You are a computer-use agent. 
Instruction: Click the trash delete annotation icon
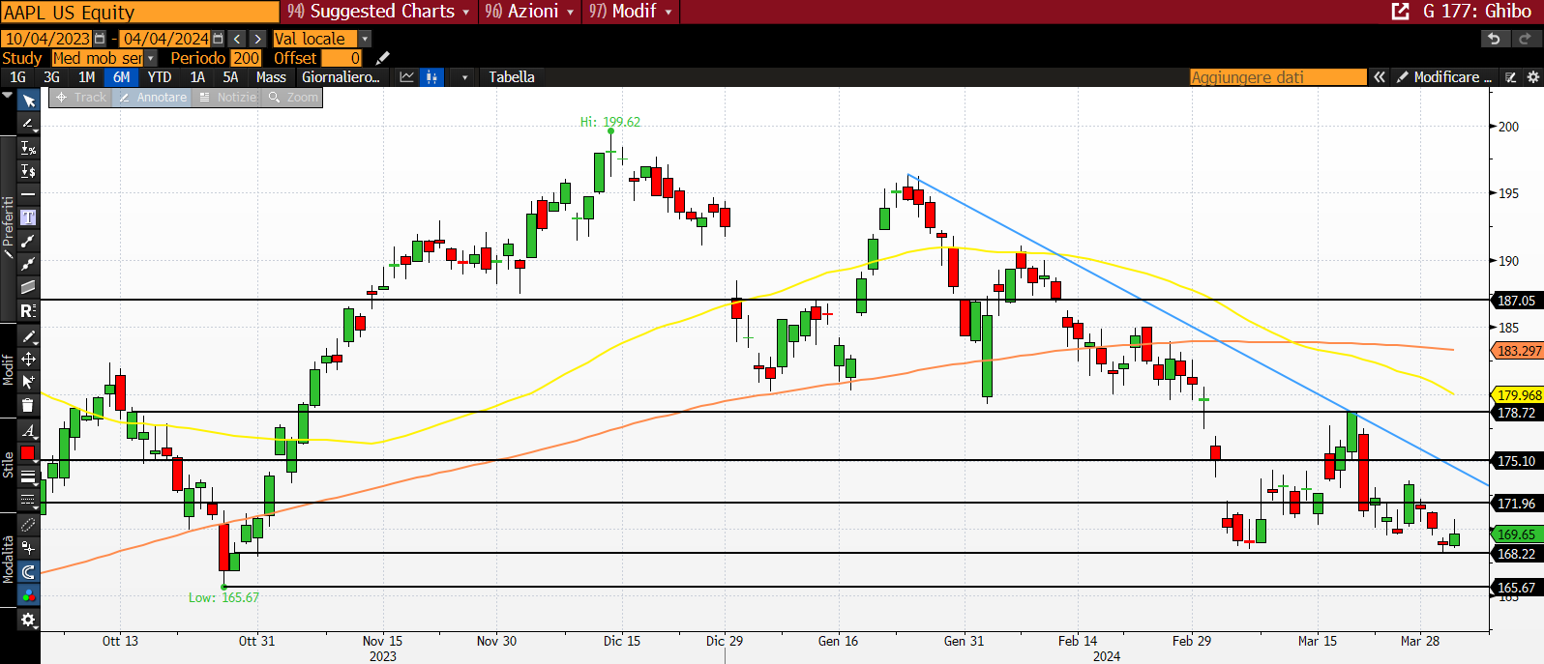tap(28, 405)
